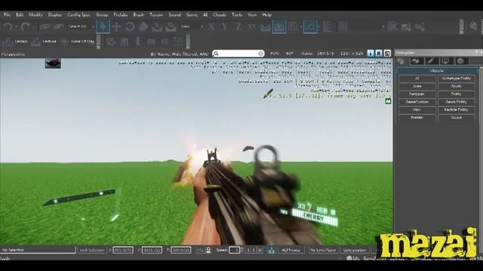Open the Select All filter dropdown
The image size is (483, 271).
[81, 27]
